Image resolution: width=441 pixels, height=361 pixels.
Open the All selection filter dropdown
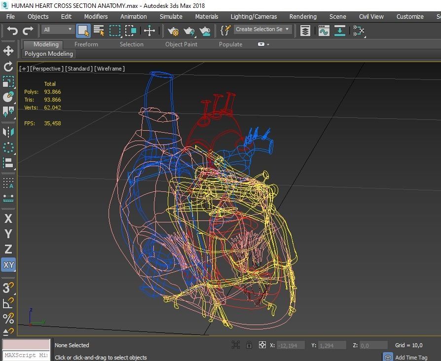(58, 30)
